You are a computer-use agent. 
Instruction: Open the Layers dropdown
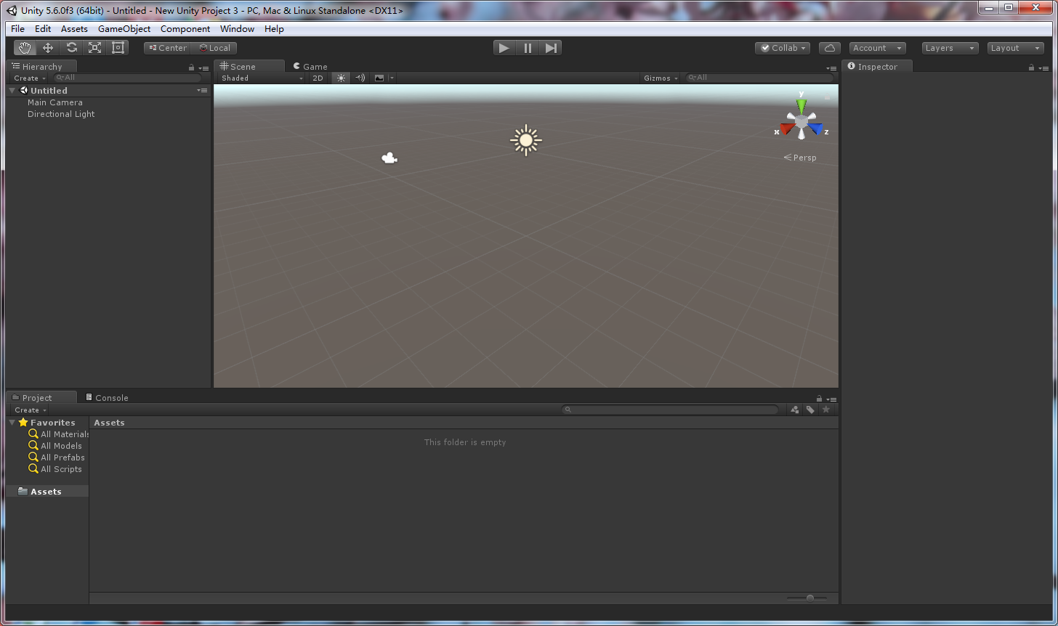point(949,47)
